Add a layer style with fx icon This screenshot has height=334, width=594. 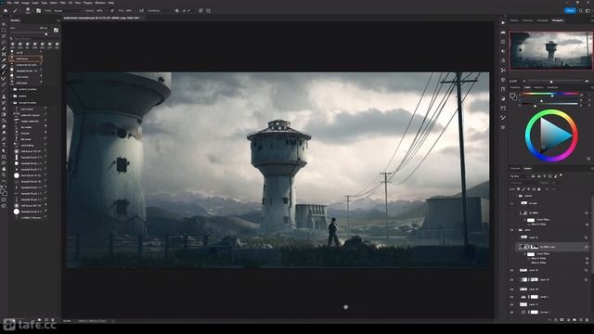click(x=555, y=319)
